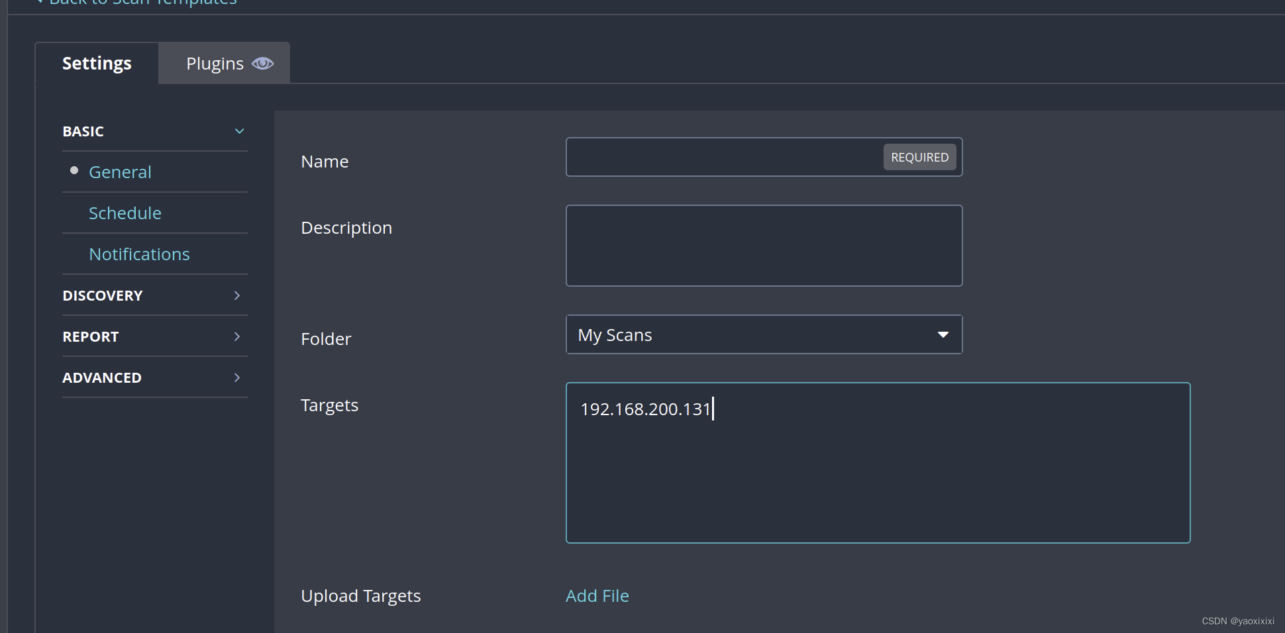Open the Folder dropdown showing My Scans
Screen dimensions: 1285x633
coord(764,334)
